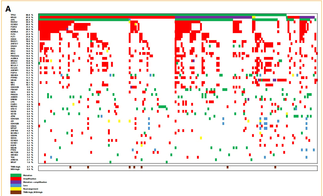Select the brown TMB-high, MSI-high swatch
This screenshot has width=323, height=196.
(16, 192)
